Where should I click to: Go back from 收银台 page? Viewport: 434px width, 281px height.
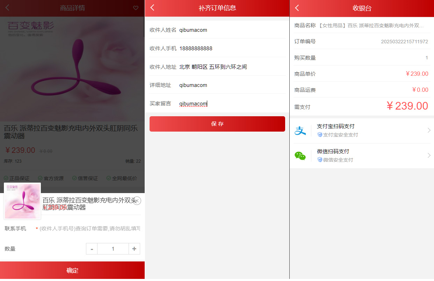297,8
